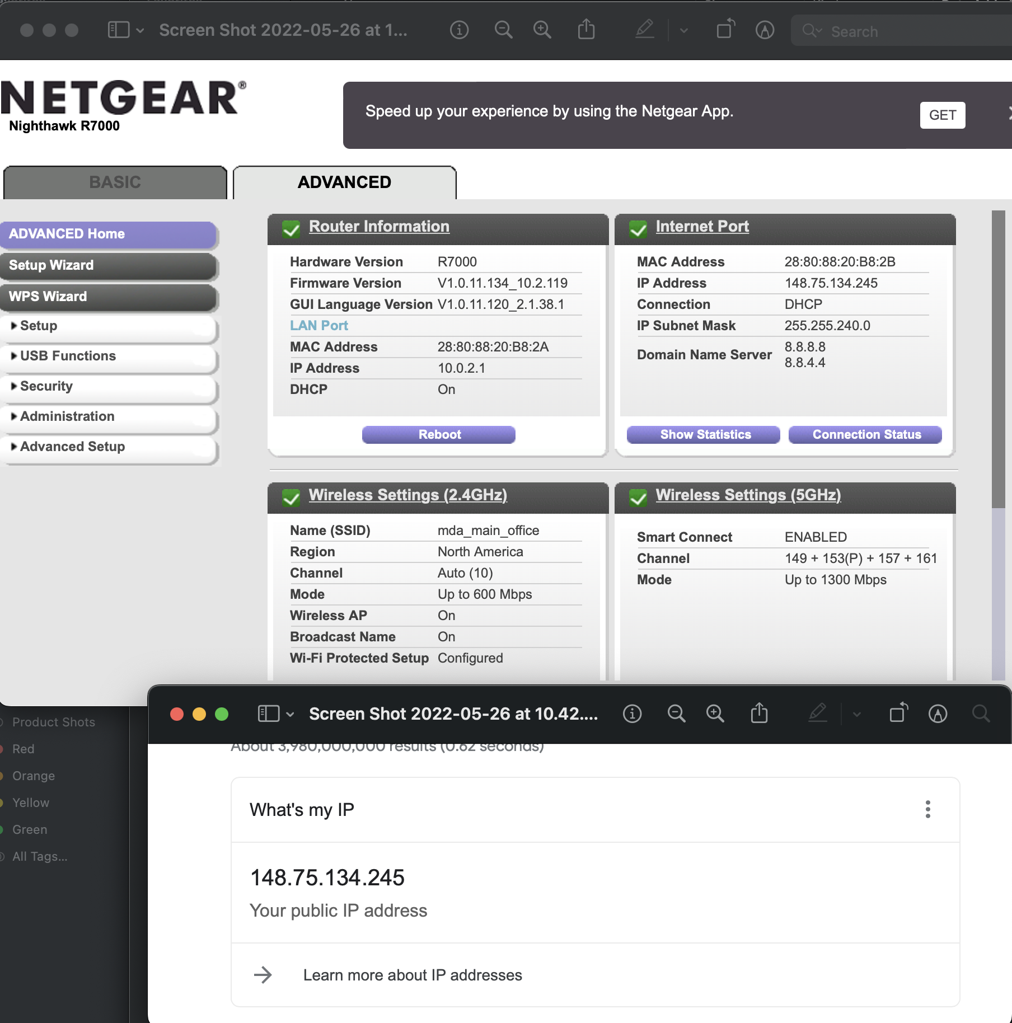Open the inspector info icon in front window
Viewport: 1012px width, 1023px height.
click(x=632, y=714)
